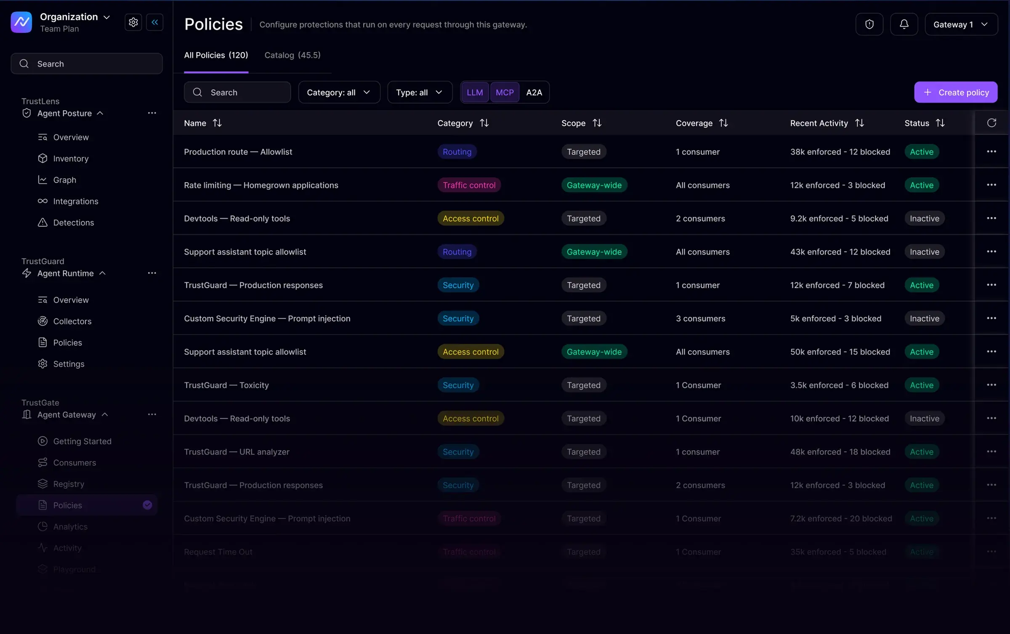Click '3 consumers' coverage cell

point(700,318)
